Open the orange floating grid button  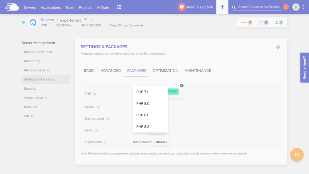297,155
